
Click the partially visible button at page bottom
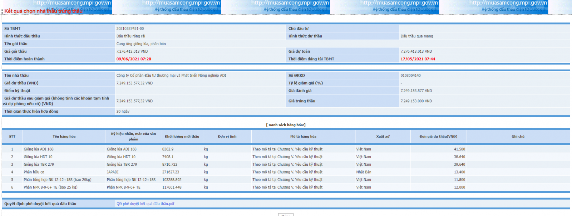pos(286,215)
